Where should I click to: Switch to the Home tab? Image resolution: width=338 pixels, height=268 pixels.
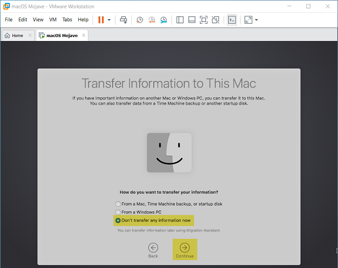click(17, 35)
